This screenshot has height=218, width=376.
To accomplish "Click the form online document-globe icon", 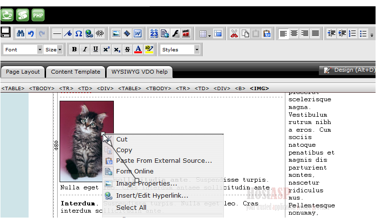I will pos(165,33).
